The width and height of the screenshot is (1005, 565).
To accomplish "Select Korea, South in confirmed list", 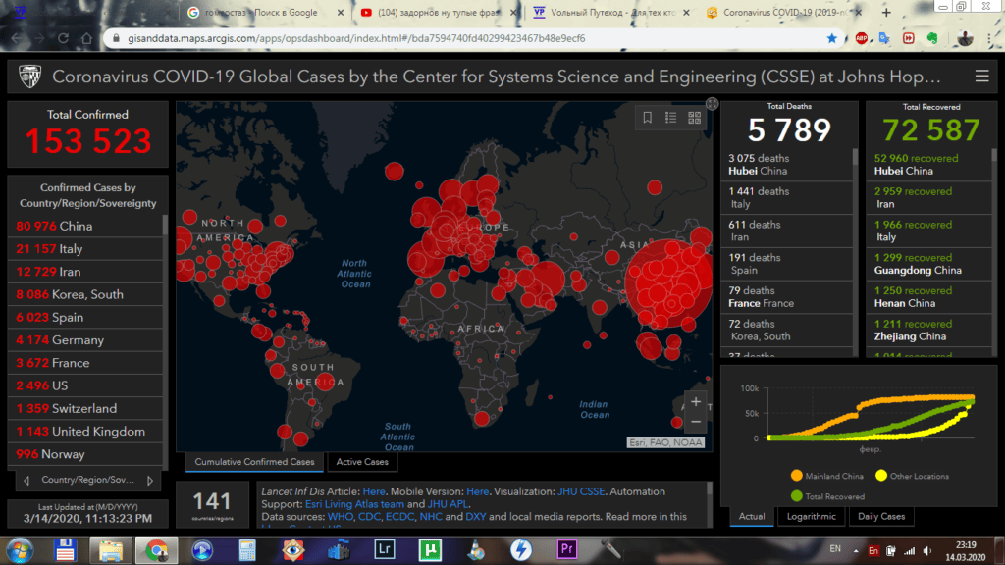I will [x=86, y=294].
